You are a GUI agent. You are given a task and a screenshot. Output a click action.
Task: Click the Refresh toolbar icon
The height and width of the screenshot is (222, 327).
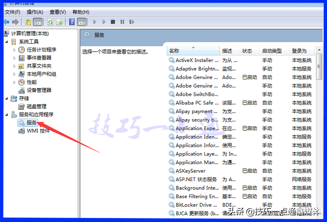tap(50, 22)
